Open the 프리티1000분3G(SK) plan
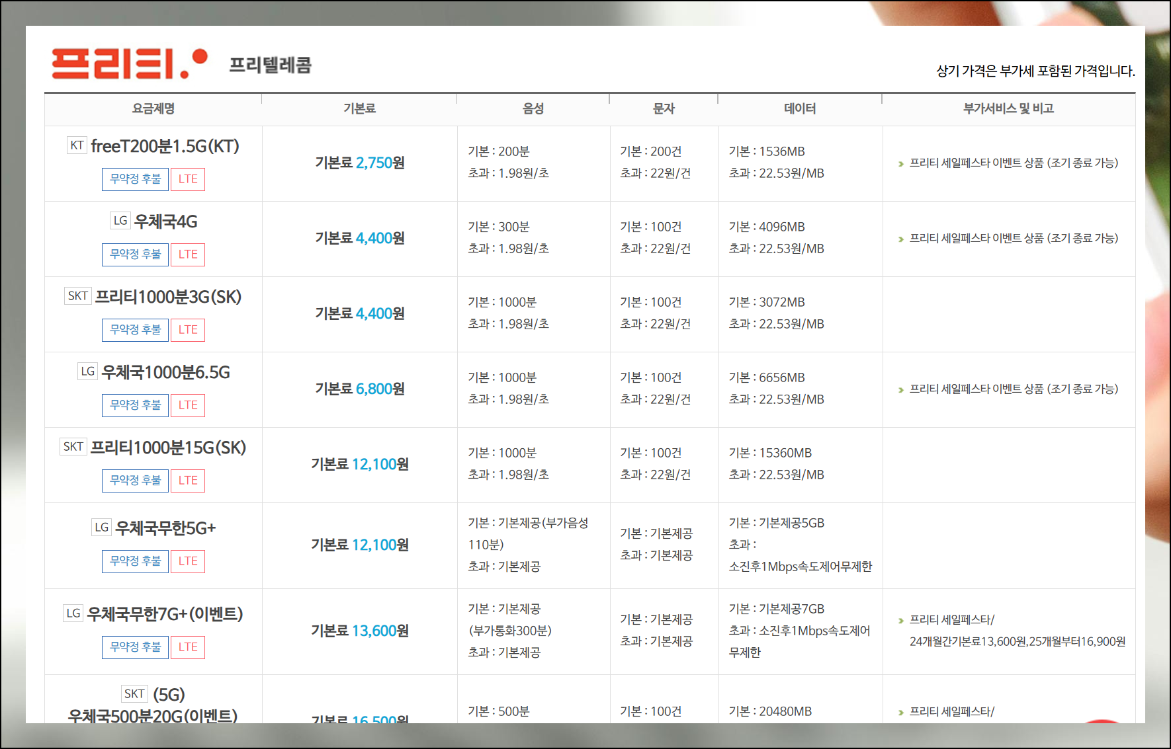This screenshot has width=1171, height=749. point(169,297)
